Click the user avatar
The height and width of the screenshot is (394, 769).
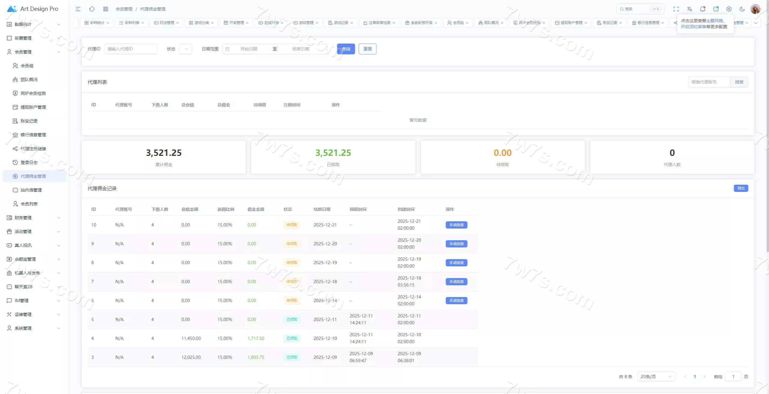(755, 9)
